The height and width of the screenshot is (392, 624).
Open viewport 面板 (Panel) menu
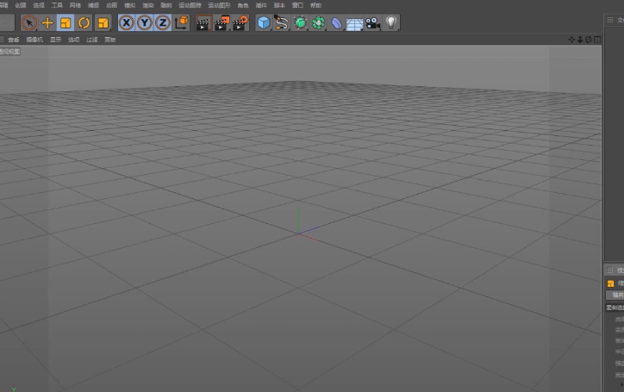[109, 40]
